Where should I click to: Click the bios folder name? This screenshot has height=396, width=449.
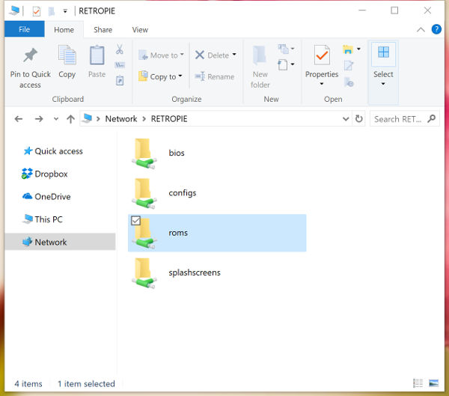(177, 153)
